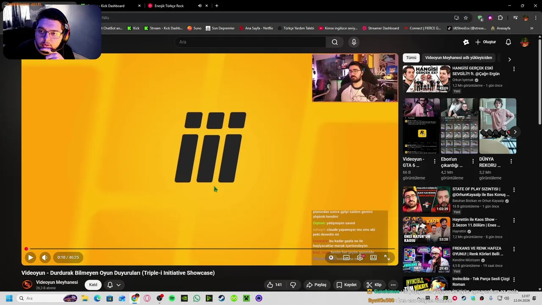Open Hayrettin ile Kaos Show video title
This screenshot has width=542, height=305.
click(x=477, y=222)
